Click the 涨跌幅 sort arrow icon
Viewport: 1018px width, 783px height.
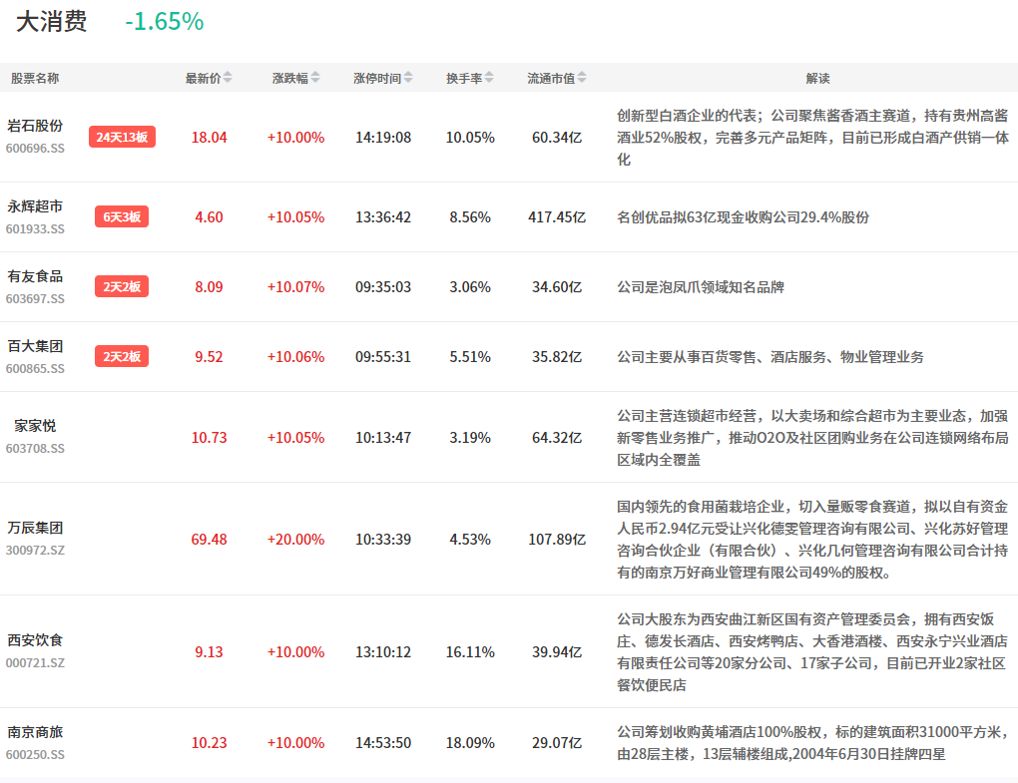click(315, 78)
